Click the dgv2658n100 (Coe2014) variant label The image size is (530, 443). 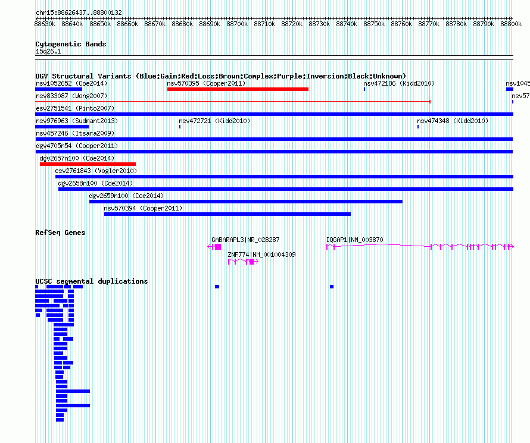(x=95, y=183)
